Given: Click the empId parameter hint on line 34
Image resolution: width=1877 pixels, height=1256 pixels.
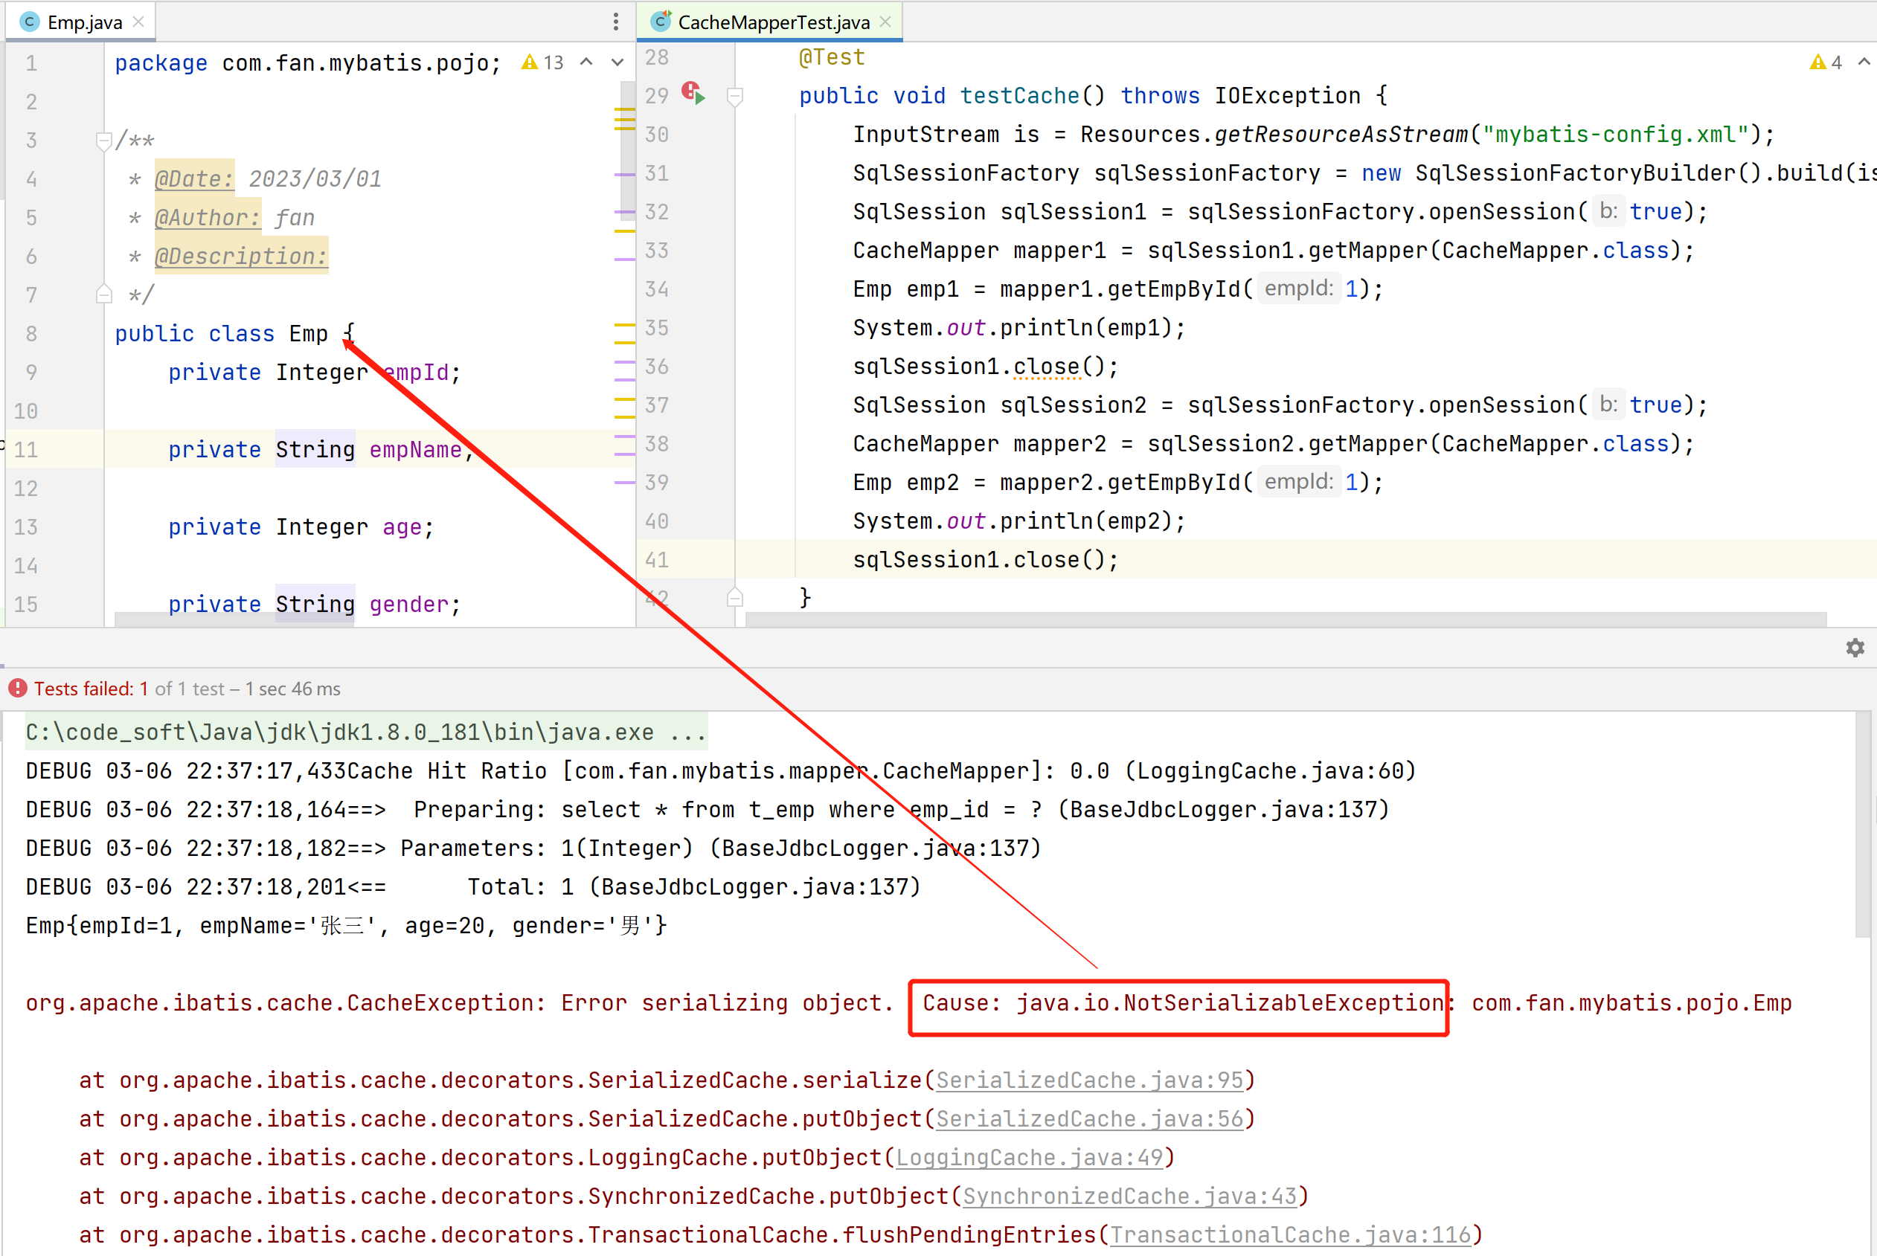Looking at the screenshot, I should [x=1298, y=289].
